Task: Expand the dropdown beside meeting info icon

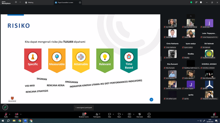Action: pyautogui.click(x=20, y=2)
